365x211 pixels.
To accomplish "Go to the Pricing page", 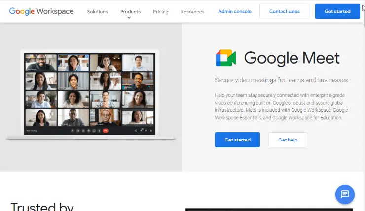I will point(161,12).
